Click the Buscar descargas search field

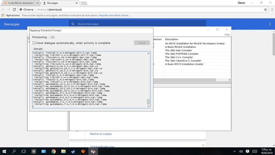(137, 24)
